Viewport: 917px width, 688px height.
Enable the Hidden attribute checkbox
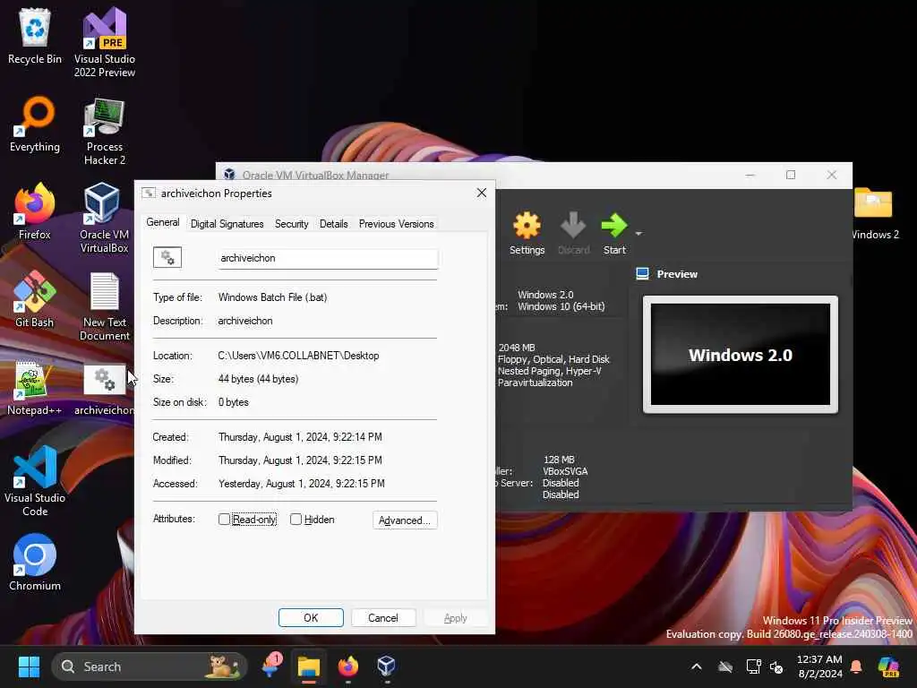[296, 519]
